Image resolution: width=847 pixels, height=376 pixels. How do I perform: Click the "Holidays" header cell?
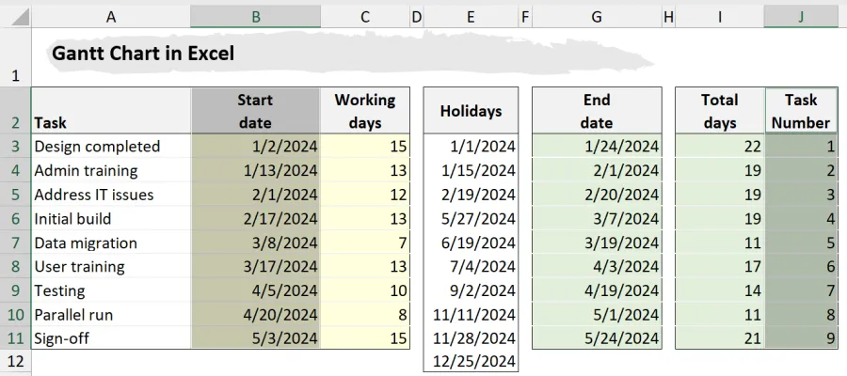coord(471,111)
